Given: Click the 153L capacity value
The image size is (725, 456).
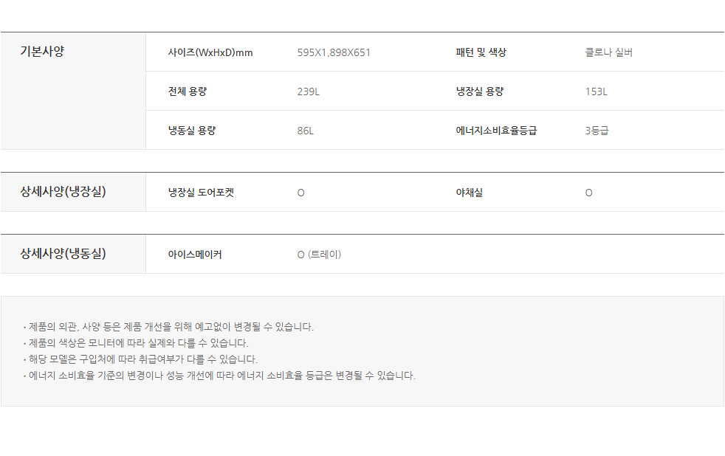Looking at the screenshot, I should point(596,91).
